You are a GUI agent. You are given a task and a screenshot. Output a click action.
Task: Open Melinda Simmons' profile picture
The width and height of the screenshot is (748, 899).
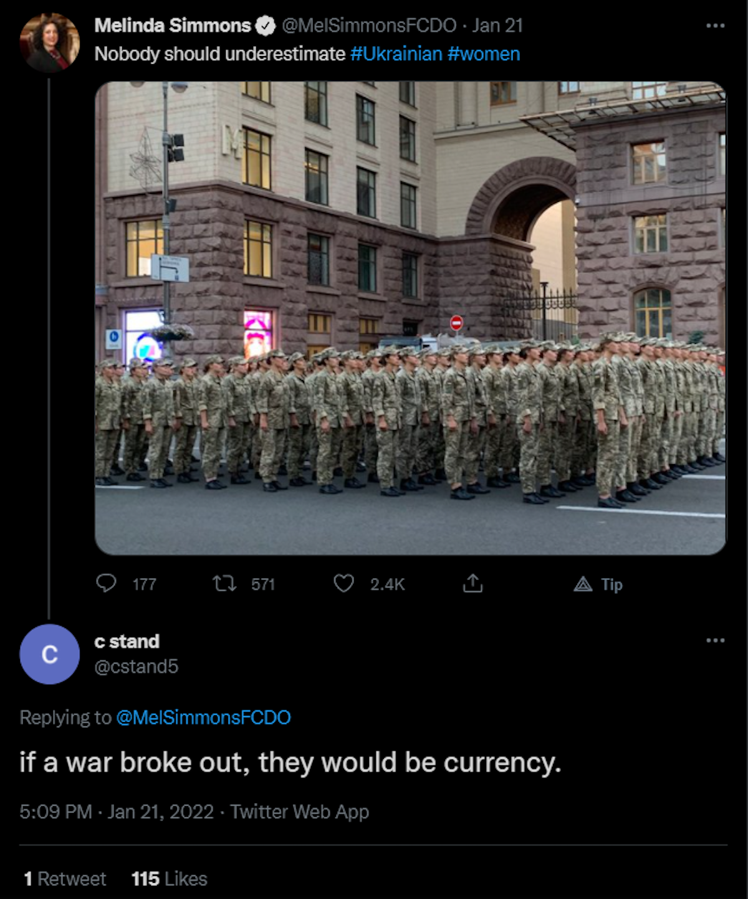[50, 42]
